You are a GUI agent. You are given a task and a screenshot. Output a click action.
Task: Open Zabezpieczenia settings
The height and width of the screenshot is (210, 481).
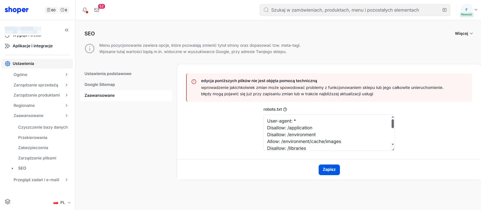pos(33,148)
